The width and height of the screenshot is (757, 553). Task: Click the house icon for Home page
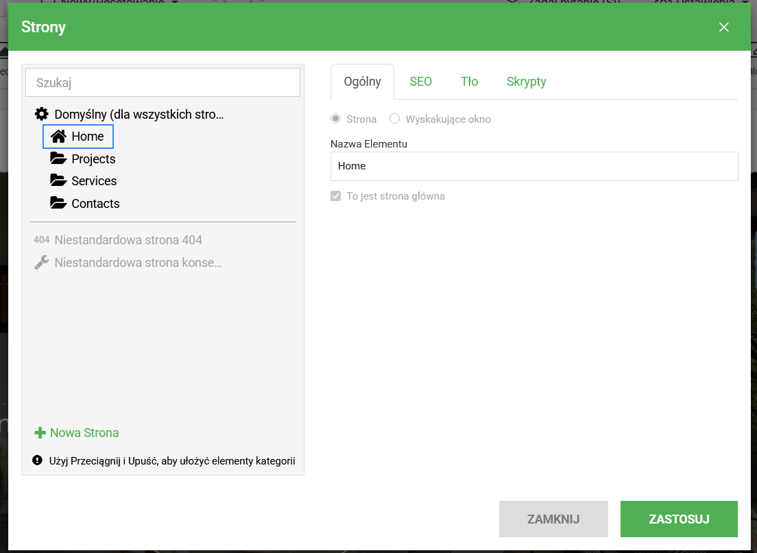[x=58, y=137]
